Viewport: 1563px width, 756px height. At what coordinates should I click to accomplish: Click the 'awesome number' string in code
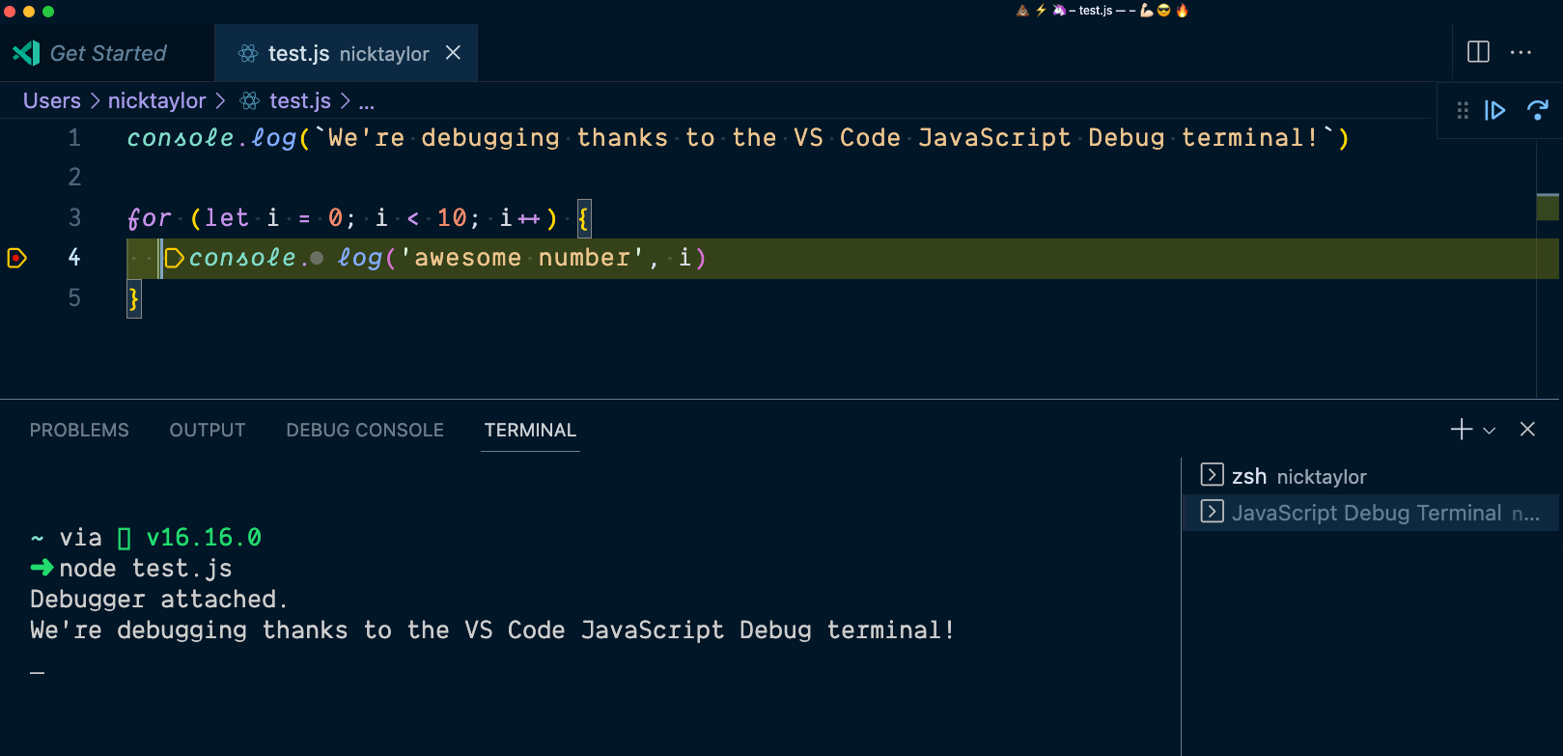coord(522,258)
